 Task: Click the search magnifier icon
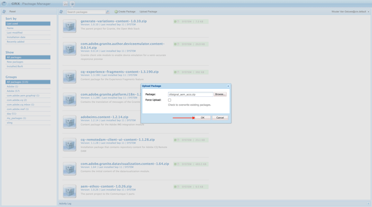click(108, 11)
